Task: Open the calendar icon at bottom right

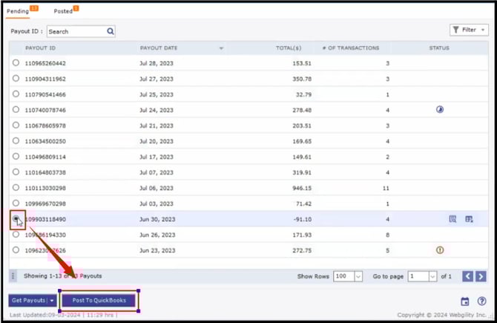Action: click(x=465, y=301)
